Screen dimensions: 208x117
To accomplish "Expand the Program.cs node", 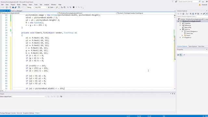I will click(180, 38).
